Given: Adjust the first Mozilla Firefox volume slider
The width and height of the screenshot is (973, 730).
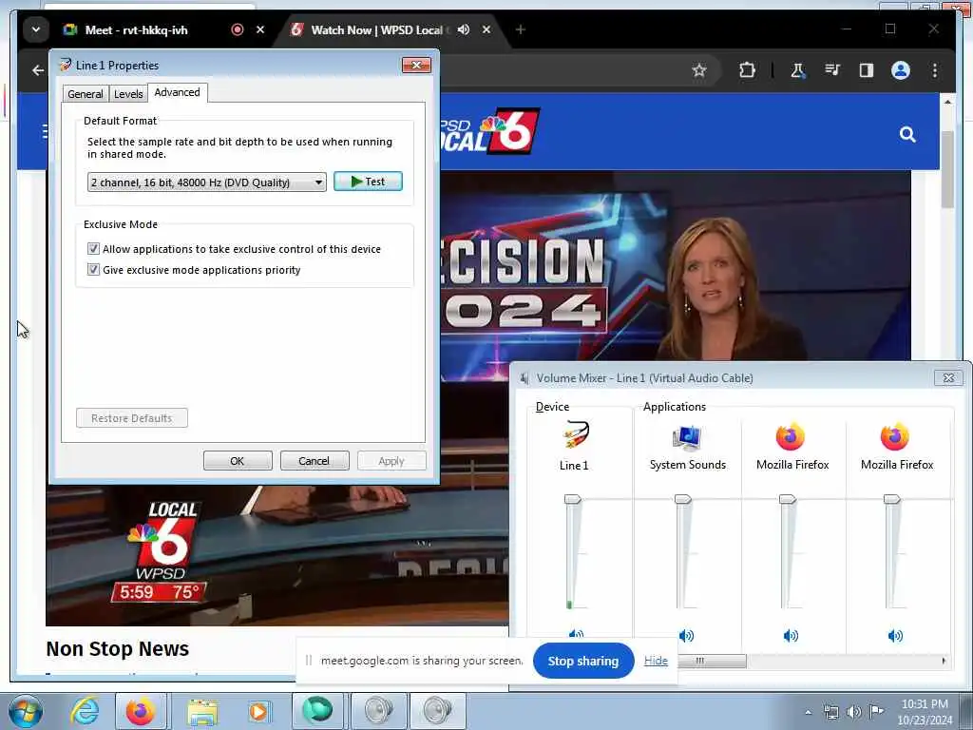Looking at the screenshot, I should 787,499.
